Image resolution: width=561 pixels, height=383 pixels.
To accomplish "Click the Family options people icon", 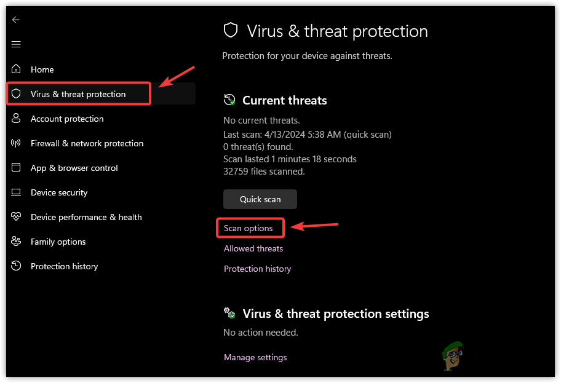I will (x=17, y=242).
